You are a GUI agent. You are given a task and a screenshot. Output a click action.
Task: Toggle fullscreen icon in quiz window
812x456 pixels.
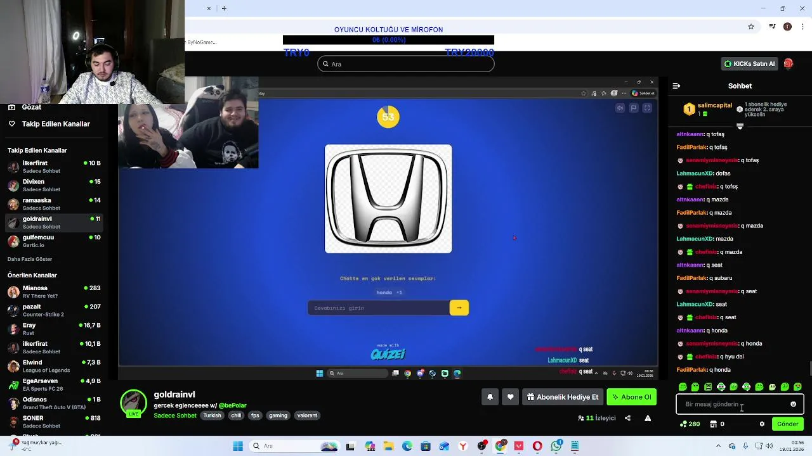pyautogui.click(x=647, y=108)
